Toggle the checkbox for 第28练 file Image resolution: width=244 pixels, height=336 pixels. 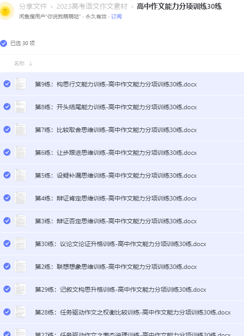7,312
